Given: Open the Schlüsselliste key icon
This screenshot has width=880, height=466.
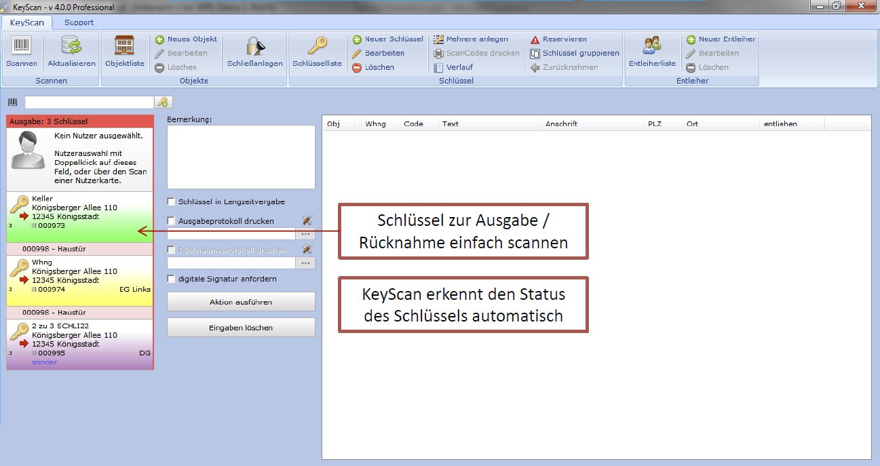Looking at the screenshot, I should tap(317, 46).
